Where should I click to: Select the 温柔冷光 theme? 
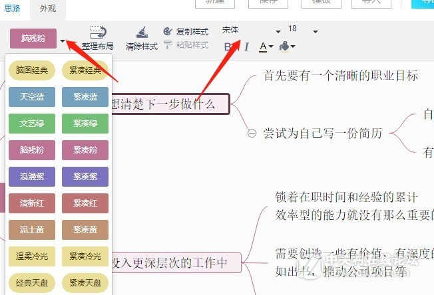(32, 256)
